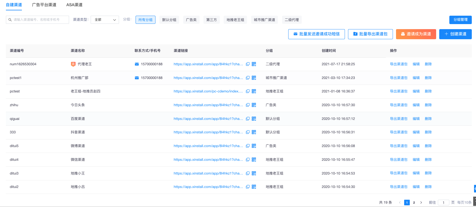
Task: Delete the ditui5 channel
Action: coord(428,146)
